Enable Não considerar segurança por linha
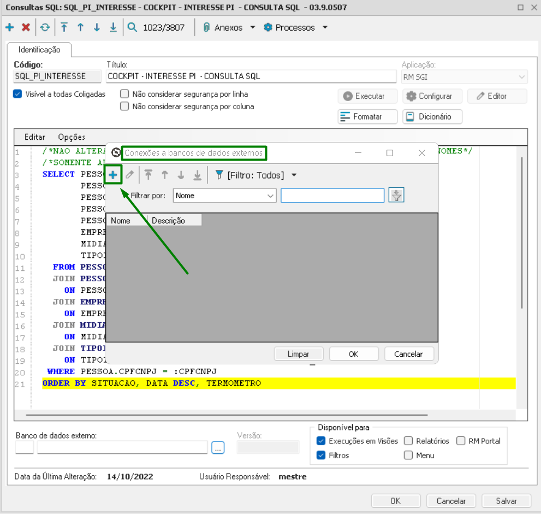Viewport: 541px width, 514px height. click(124, 94)
